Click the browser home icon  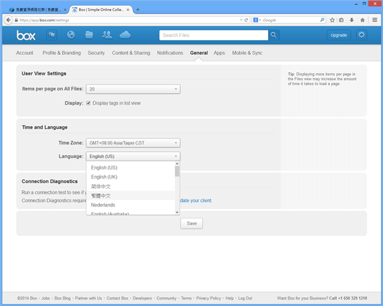362,20
